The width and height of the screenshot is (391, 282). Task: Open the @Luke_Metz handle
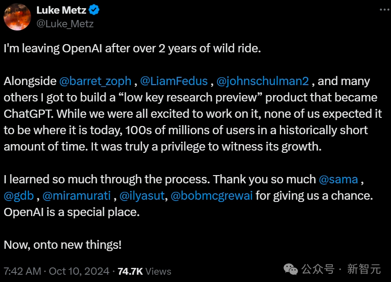[x=65, y=24]
